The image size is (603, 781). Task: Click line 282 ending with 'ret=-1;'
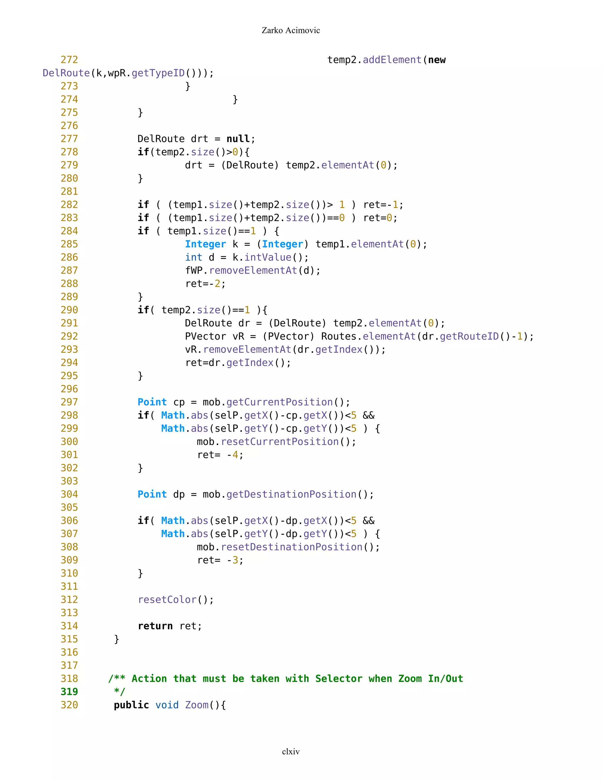[270, 205]
